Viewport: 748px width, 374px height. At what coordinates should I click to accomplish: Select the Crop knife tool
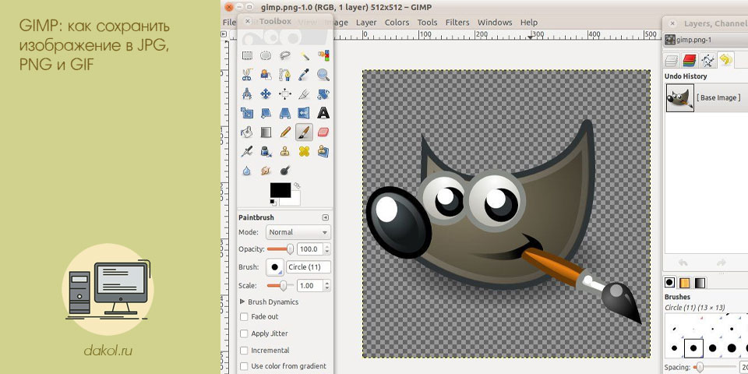305,94
